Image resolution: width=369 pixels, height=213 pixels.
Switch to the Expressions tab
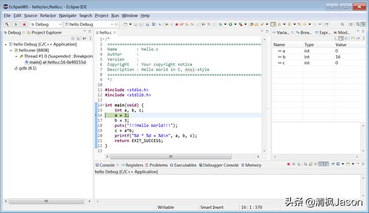[323, 32]
